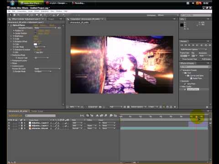
Task: Go to first frame in Preview panel
Action: pyautogui.click(x=182, y=45)
